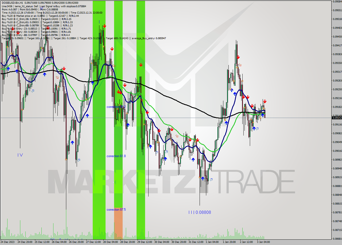The width and height of the screenshot is (342, 245).
Task: Click the '24 Dec 20:00' time label
Action: (x=25, y=242)
